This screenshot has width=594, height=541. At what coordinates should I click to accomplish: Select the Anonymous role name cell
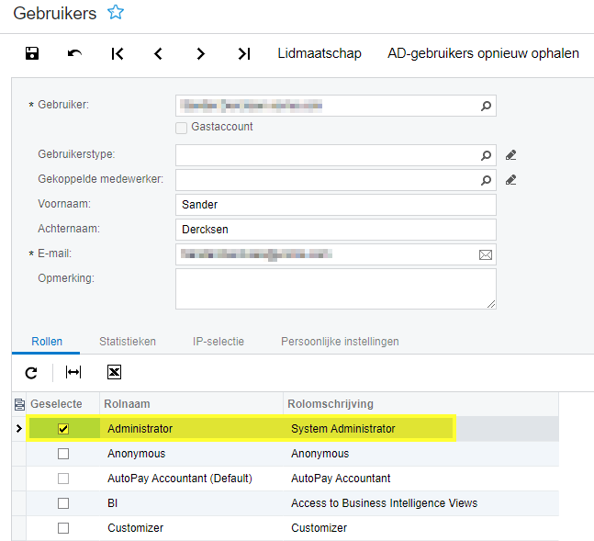tap(191, 454)
